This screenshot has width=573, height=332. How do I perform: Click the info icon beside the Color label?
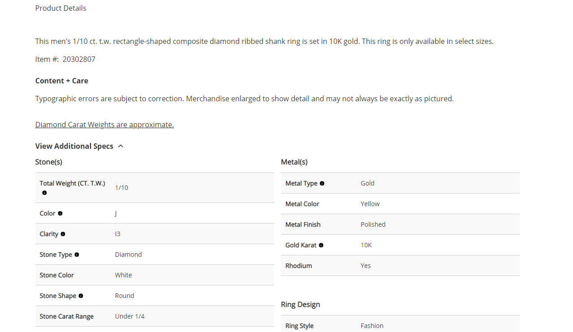pyautogui.click(x=60, y=213)
